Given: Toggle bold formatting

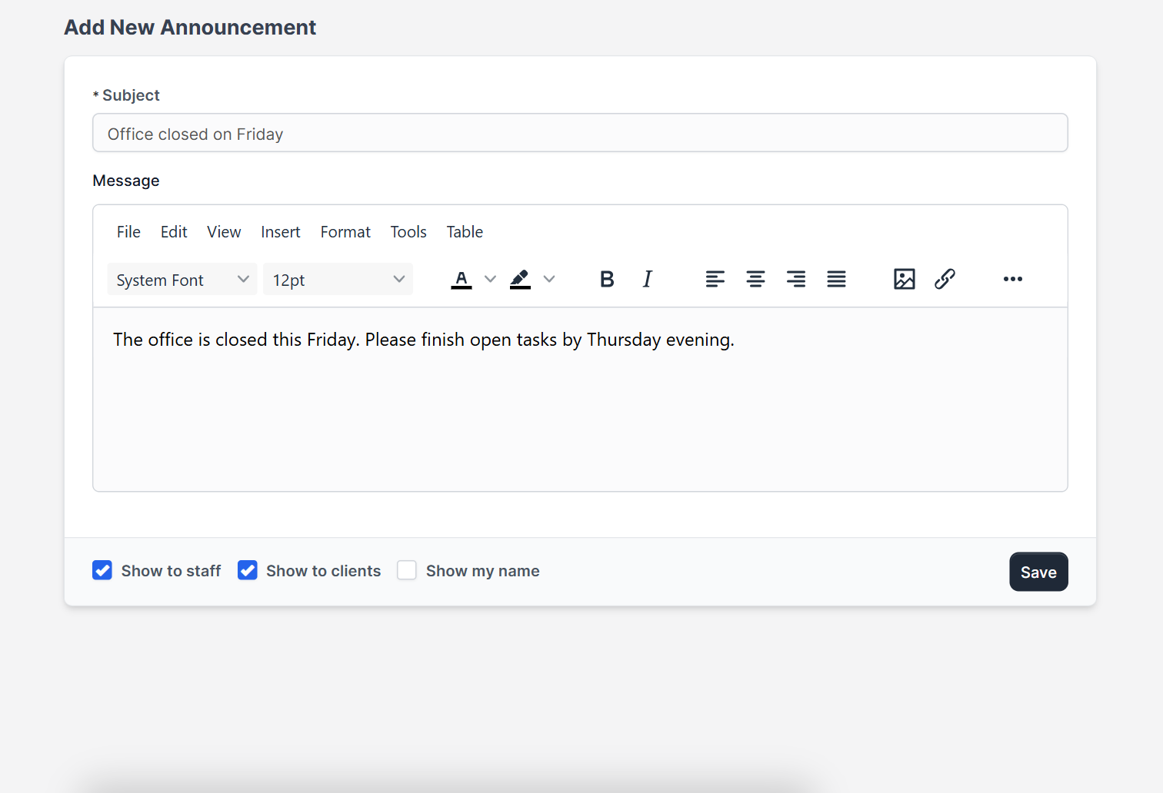Looking at the screenshot, I should pos(607,279).
